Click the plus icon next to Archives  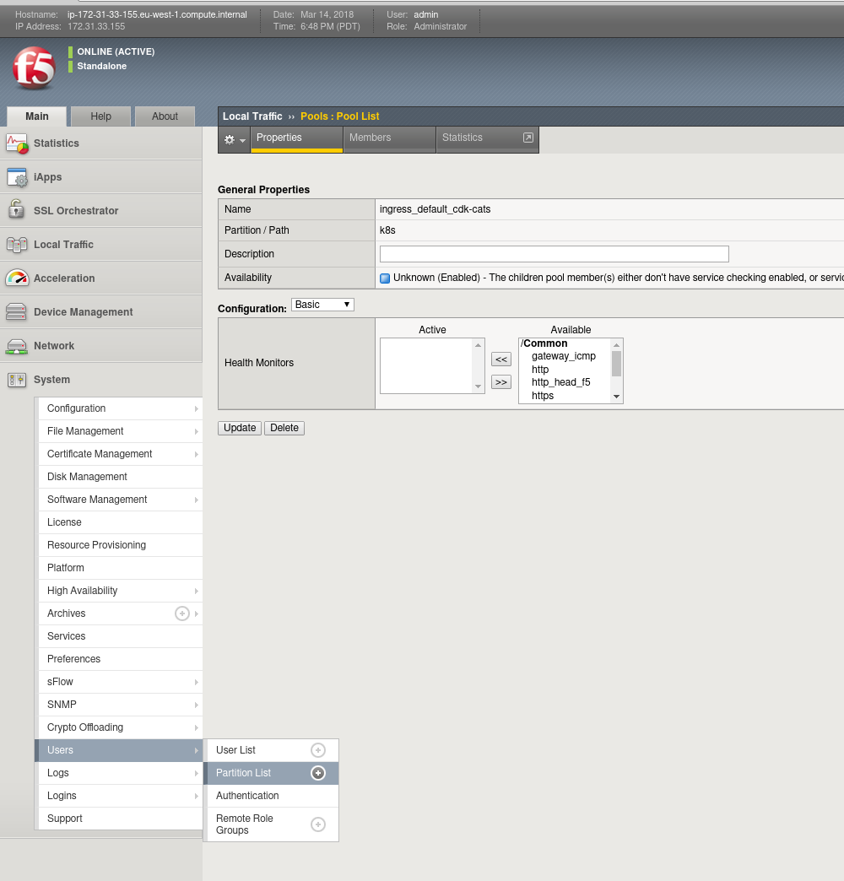[x=182, y=613]
